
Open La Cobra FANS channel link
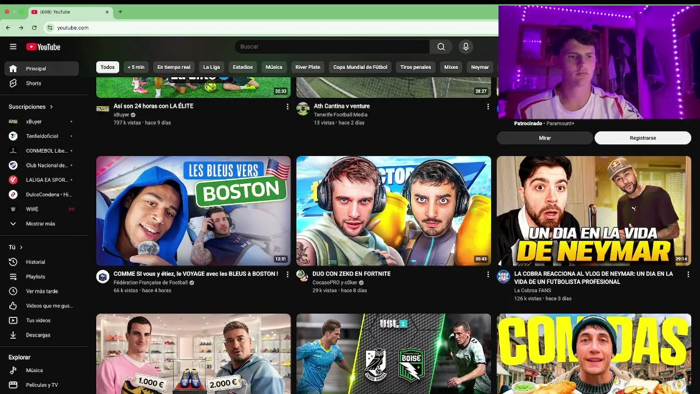[x=533, y=291]
